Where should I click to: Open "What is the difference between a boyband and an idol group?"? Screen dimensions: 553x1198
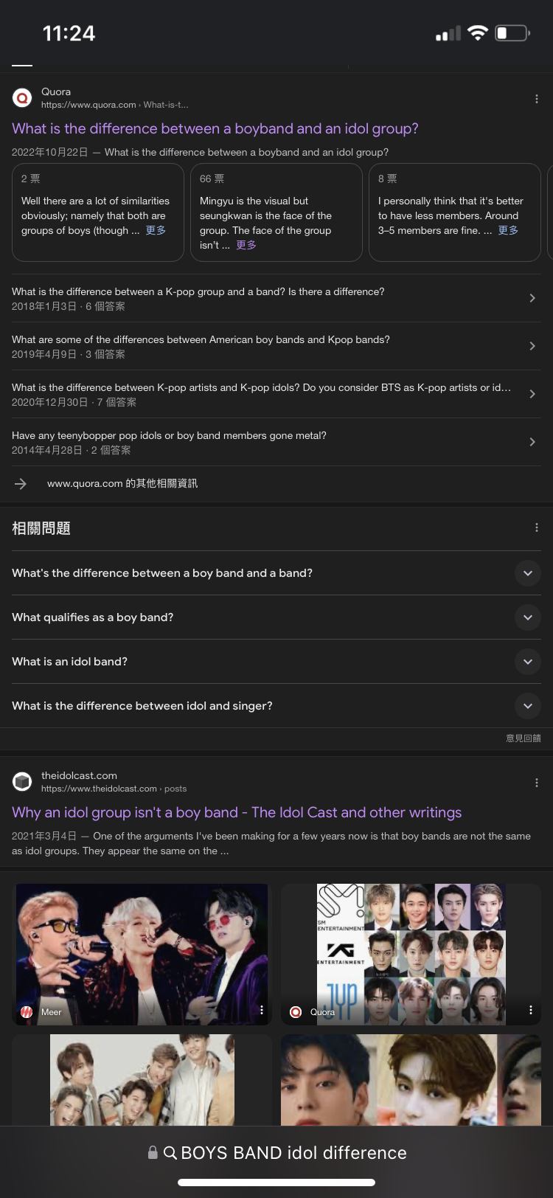coord(215,128)
